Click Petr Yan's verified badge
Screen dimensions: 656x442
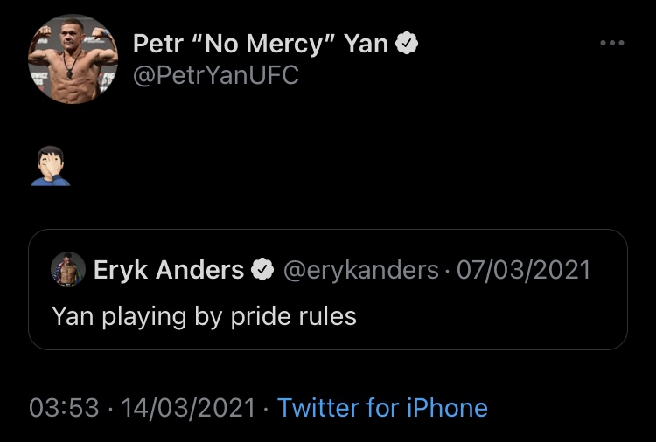[x=407, y=44]
